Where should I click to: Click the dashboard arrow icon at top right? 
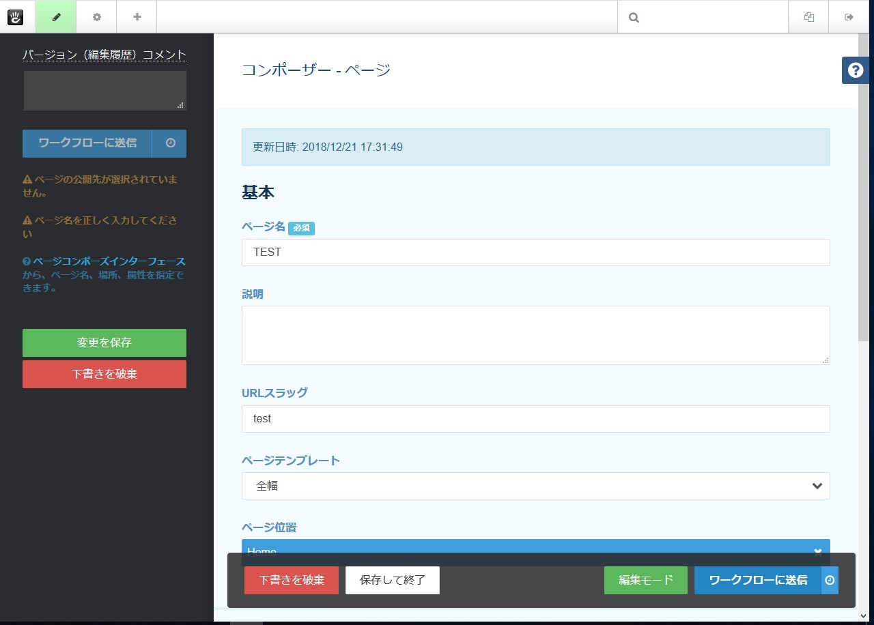(x=849, y=17)
